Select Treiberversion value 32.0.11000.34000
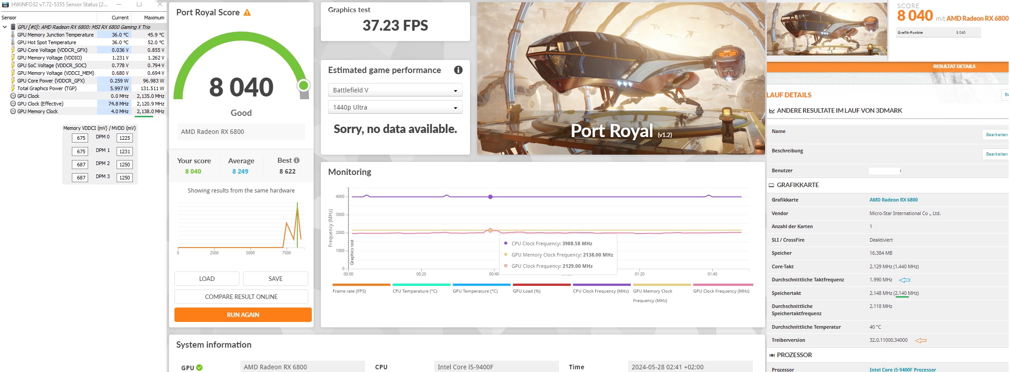The height and width of the screenshot is (372, 1010). coord(888,340)
